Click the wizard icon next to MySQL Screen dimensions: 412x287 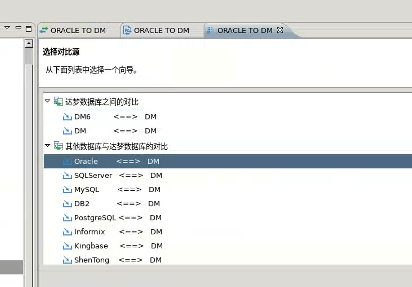click(x=67, y=190)
